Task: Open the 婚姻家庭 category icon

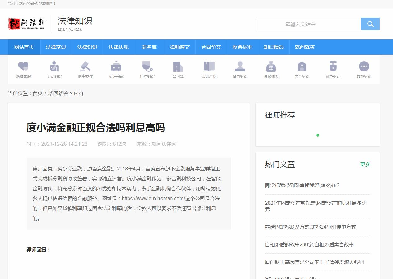Action: (x=23, y=67)
